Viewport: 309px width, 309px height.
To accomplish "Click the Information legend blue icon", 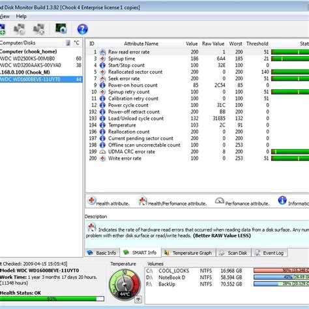I will (x=282, y=200).
